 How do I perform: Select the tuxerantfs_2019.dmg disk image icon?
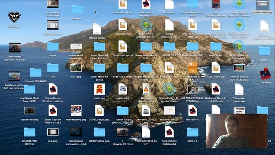point(146,111)
